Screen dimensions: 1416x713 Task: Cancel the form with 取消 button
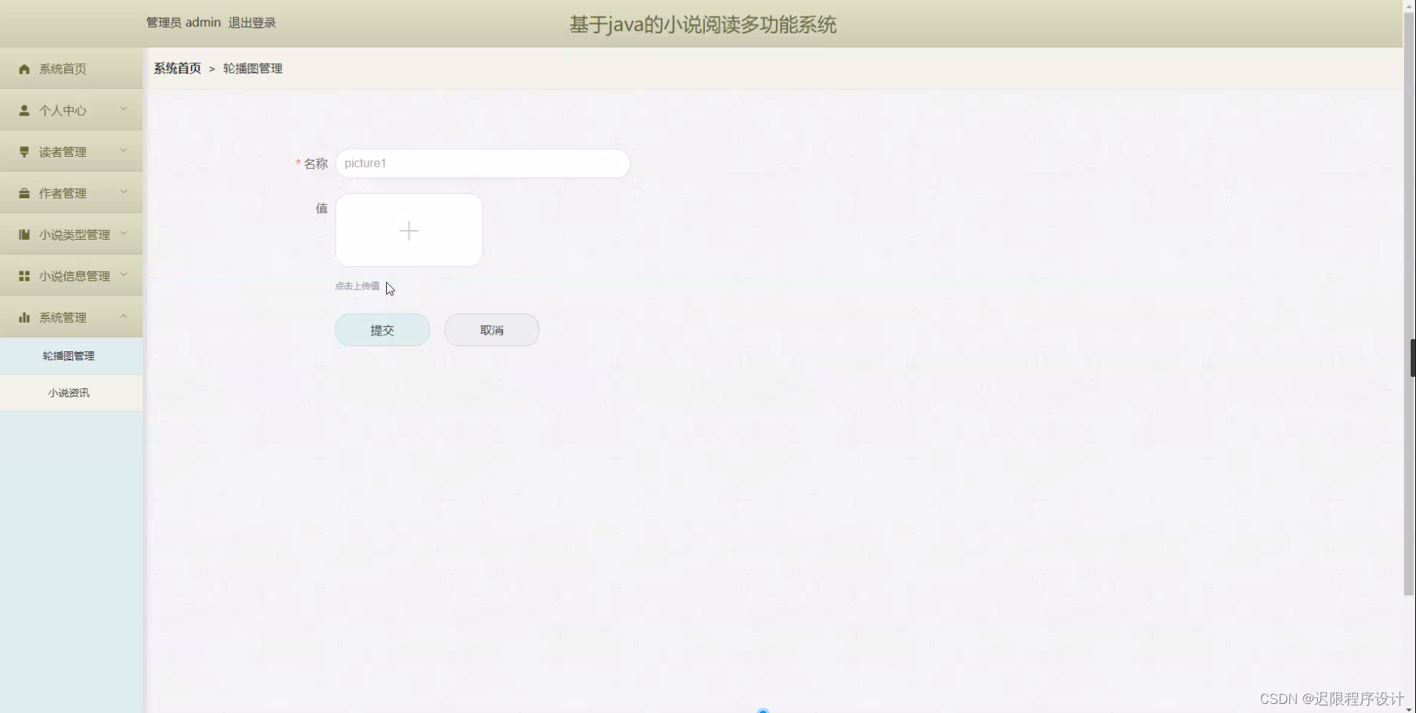pos(492,330)
